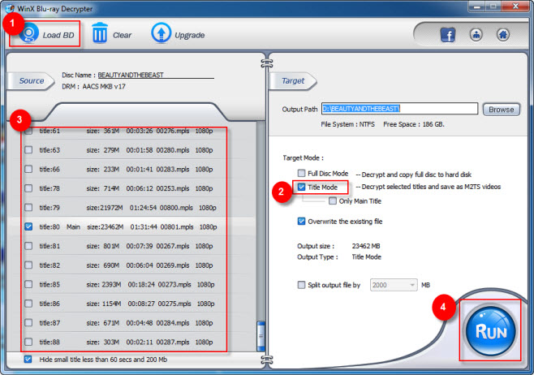
Task: Click the title list scrollbar thumb
Action: (261, 335)
